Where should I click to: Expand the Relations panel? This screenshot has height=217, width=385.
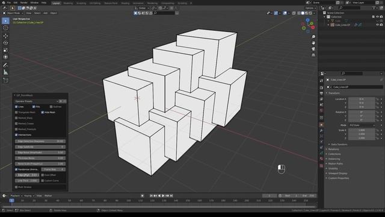point(333,149)
